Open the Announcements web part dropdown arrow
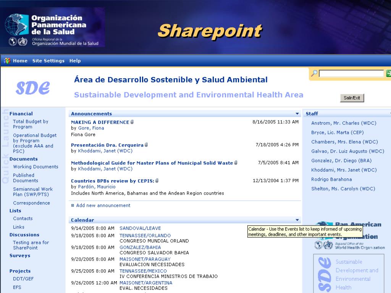 click(297, 114)
